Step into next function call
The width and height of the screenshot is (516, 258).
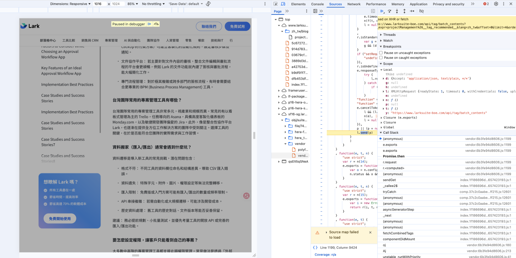(x=397, y=11)
